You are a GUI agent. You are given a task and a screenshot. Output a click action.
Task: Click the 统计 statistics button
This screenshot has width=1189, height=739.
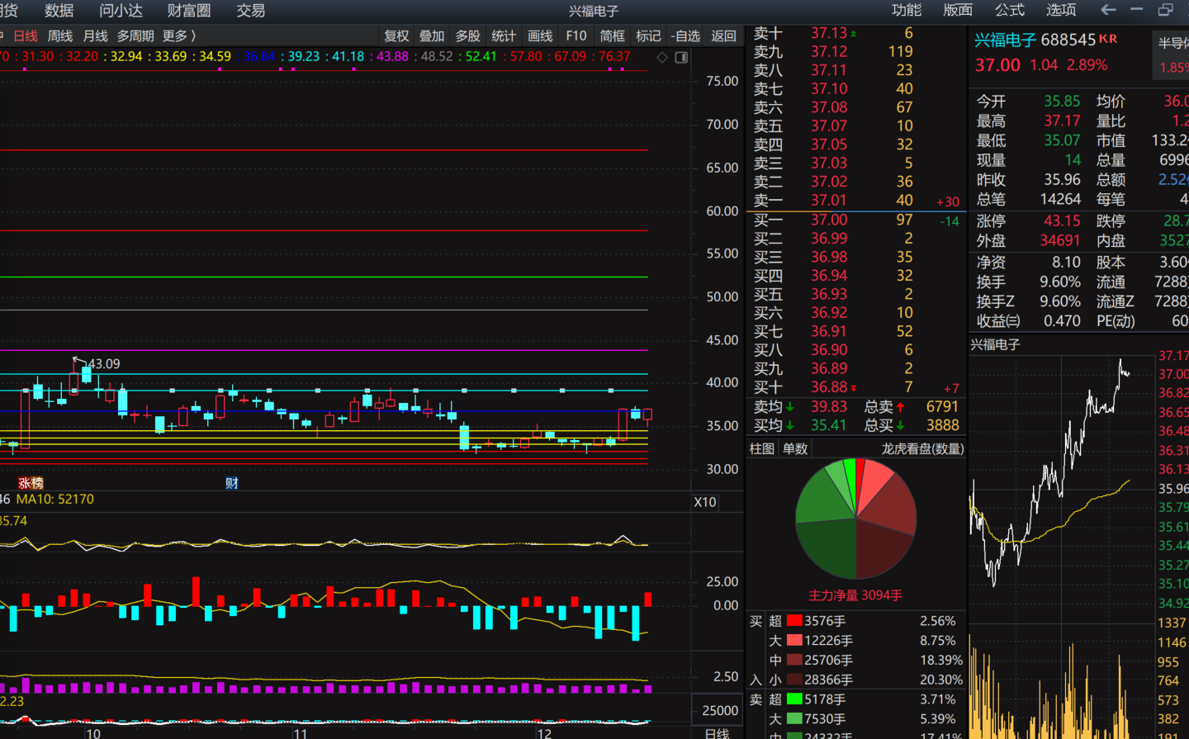[504, 36]
